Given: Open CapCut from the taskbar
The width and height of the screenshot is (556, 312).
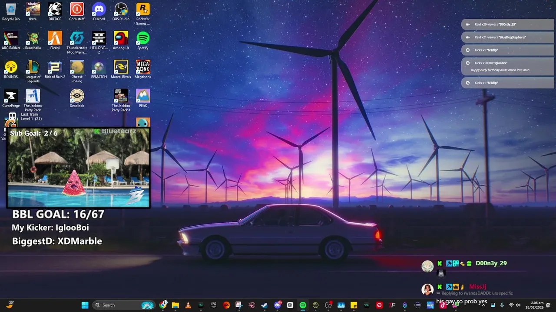Looking at the screenshot, I should [x=290, y=305].
